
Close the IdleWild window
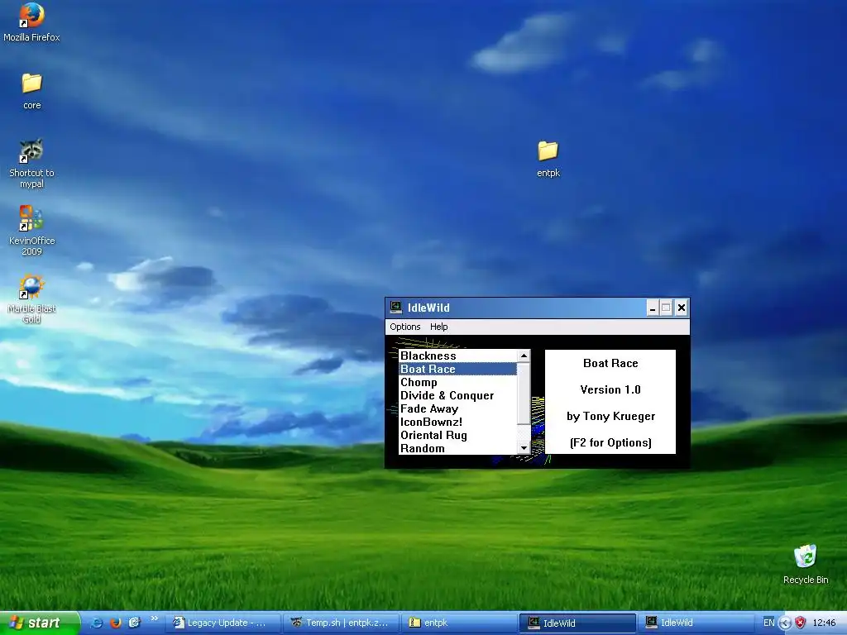pyautogui.click(x=682, y=308)
